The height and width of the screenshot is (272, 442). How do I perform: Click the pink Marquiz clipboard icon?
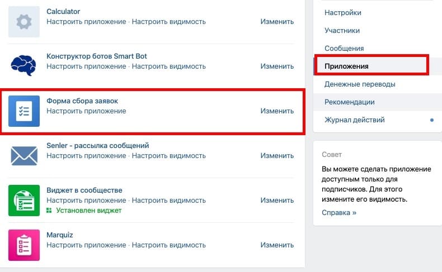tap(24, 245)
